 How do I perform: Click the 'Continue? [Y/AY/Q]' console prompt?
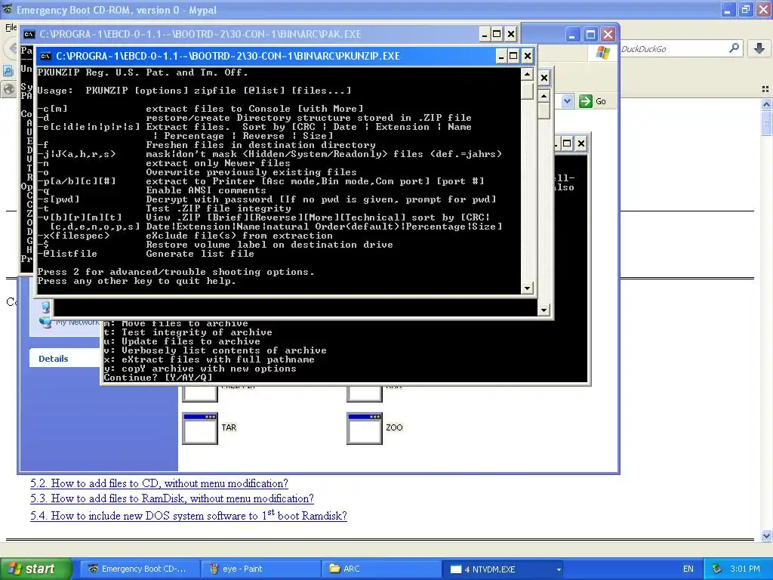(x=158, y=378)
